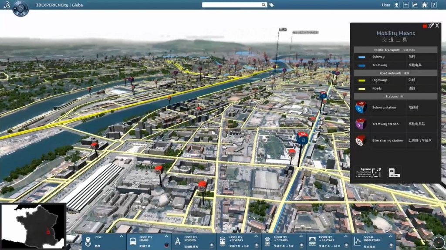Click the 3DS logo in the header
Screen dimensions: 446x250
tap(7, 5)
